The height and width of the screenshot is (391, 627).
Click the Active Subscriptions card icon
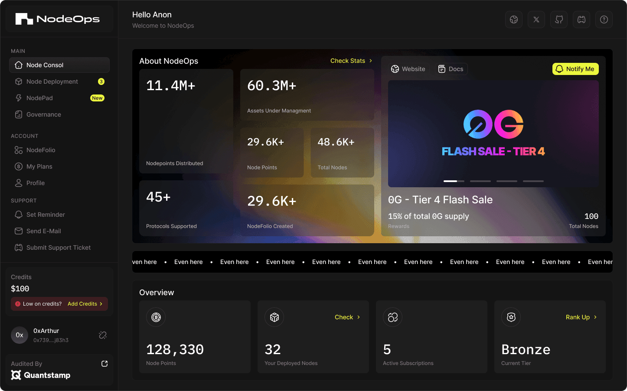point(393,317)
